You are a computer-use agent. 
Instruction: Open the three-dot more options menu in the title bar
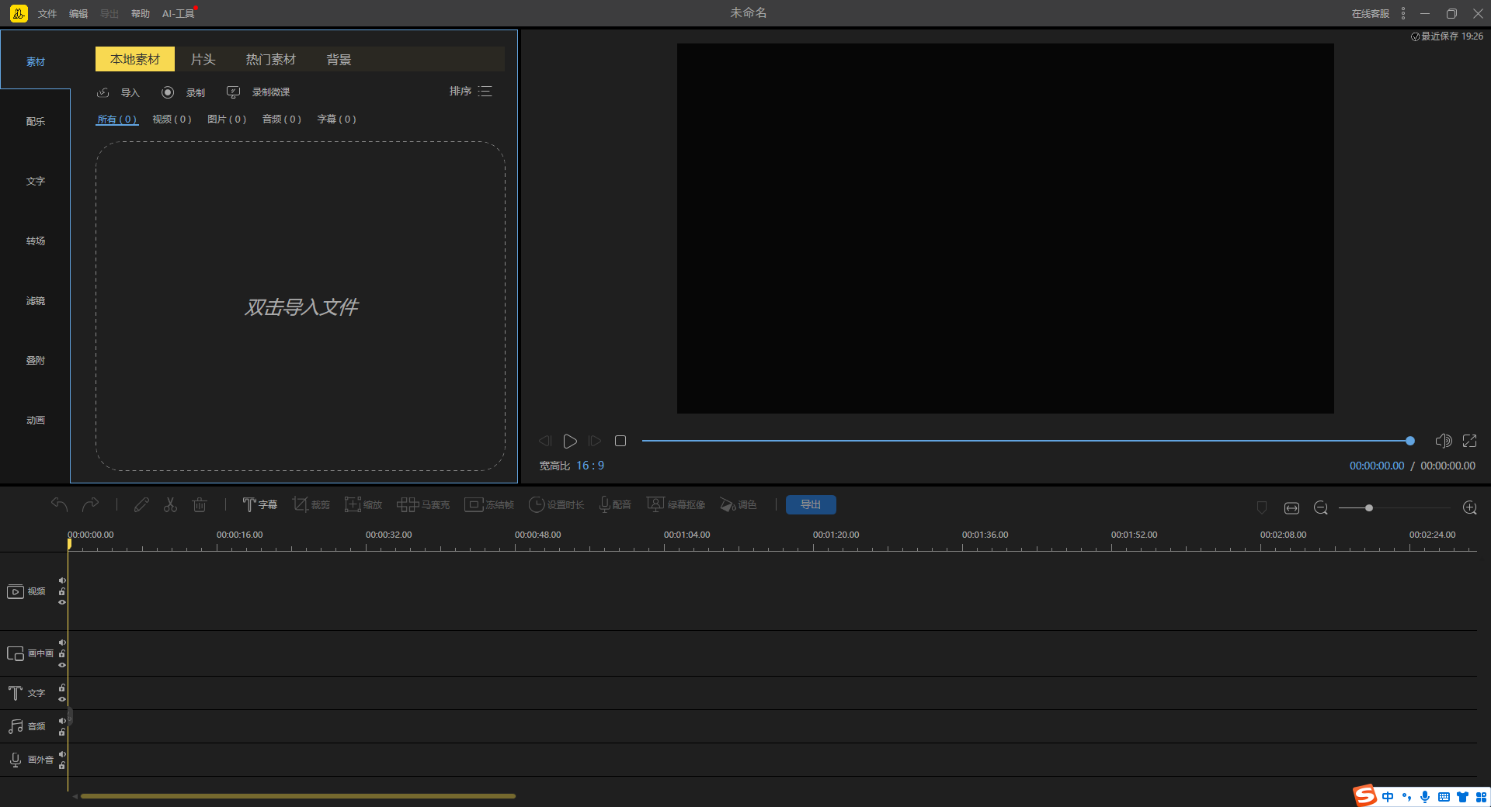(x=1403, y=13)
